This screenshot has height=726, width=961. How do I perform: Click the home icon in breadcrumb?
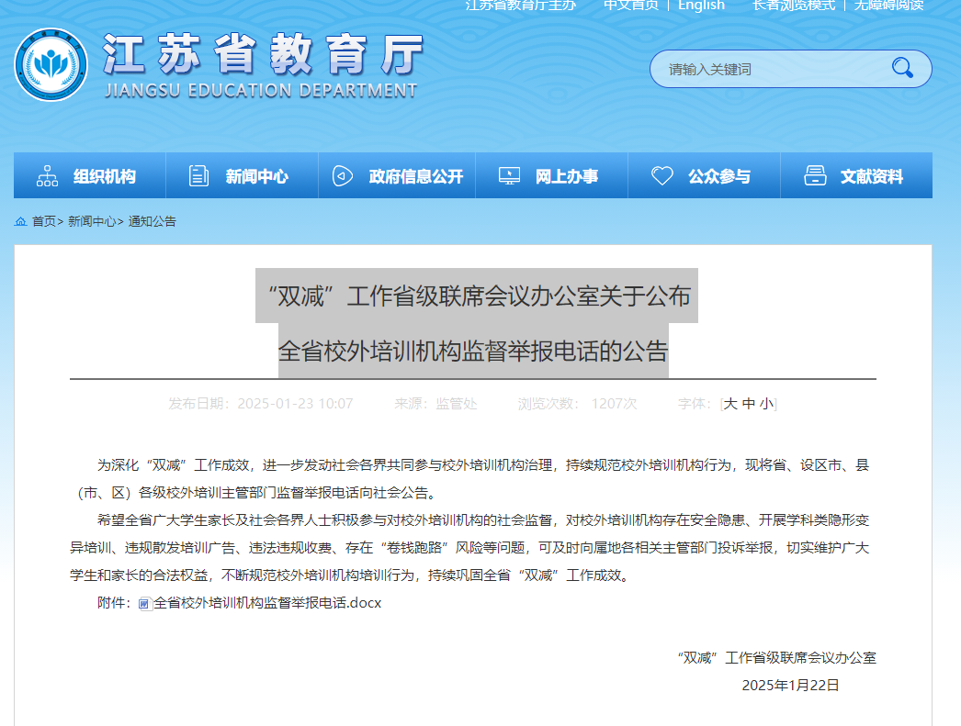[20, 221]
